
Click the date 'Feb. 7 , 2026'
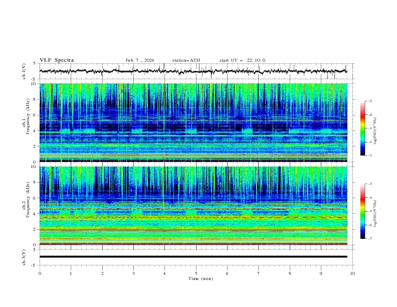point(140,60)
